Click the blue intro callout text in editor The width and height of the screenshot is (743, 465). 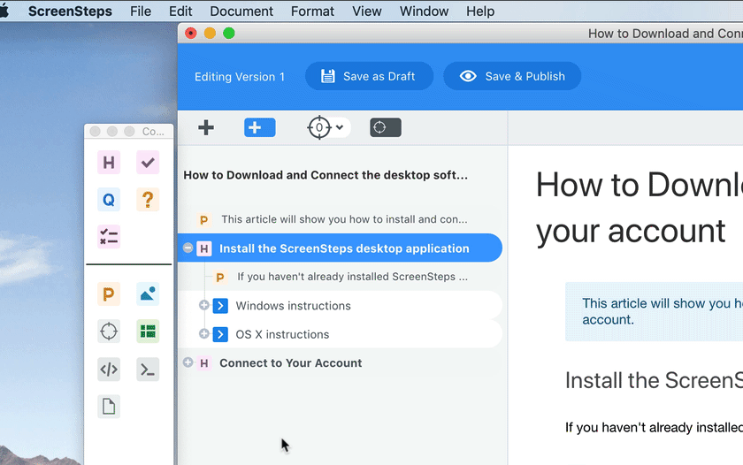[x=663, y=311]
